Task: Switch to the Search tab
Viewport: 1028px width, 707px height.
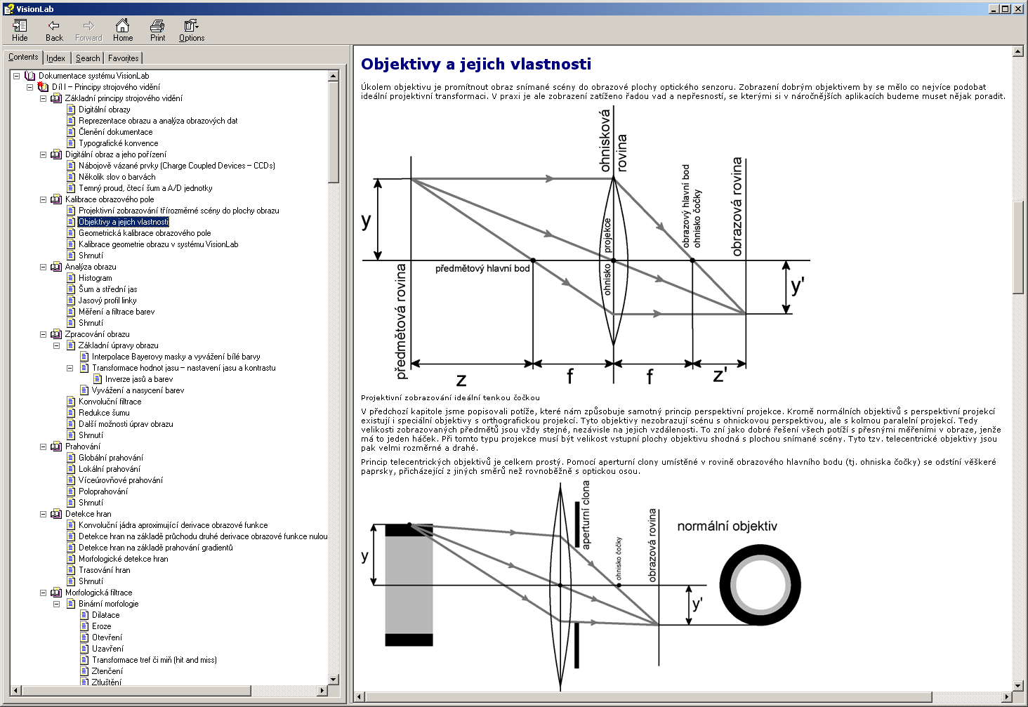Action: [88, 58]
